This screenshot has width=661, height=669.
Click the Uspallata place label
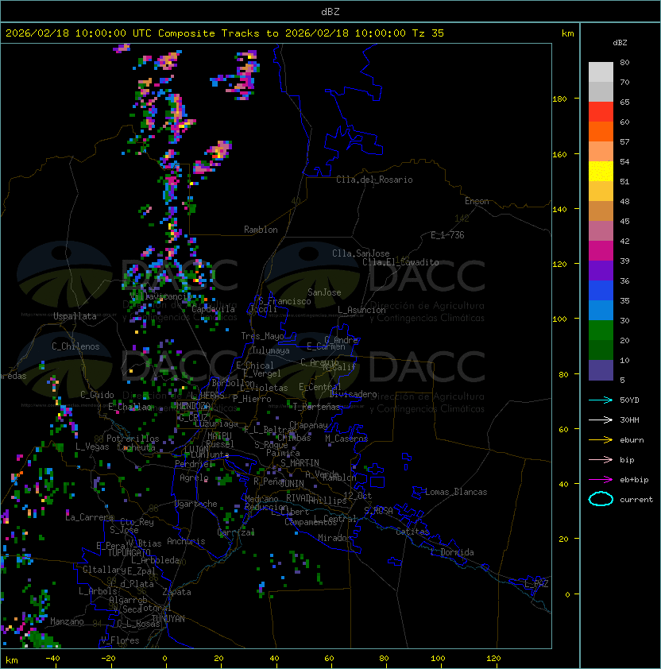point(75,316)
